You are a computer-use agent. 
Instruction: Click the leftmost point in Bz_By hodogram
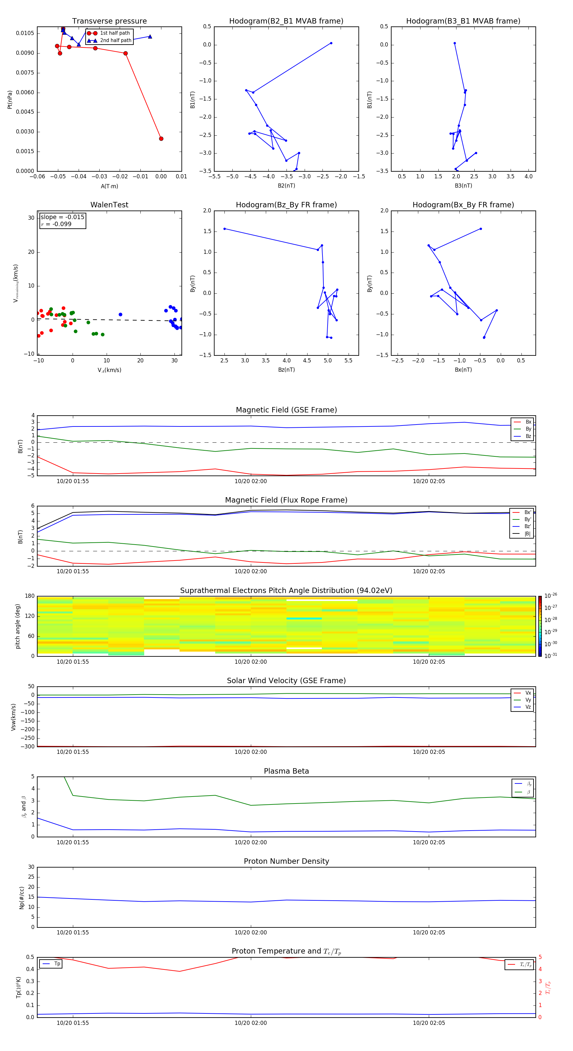tap(224, 229)
